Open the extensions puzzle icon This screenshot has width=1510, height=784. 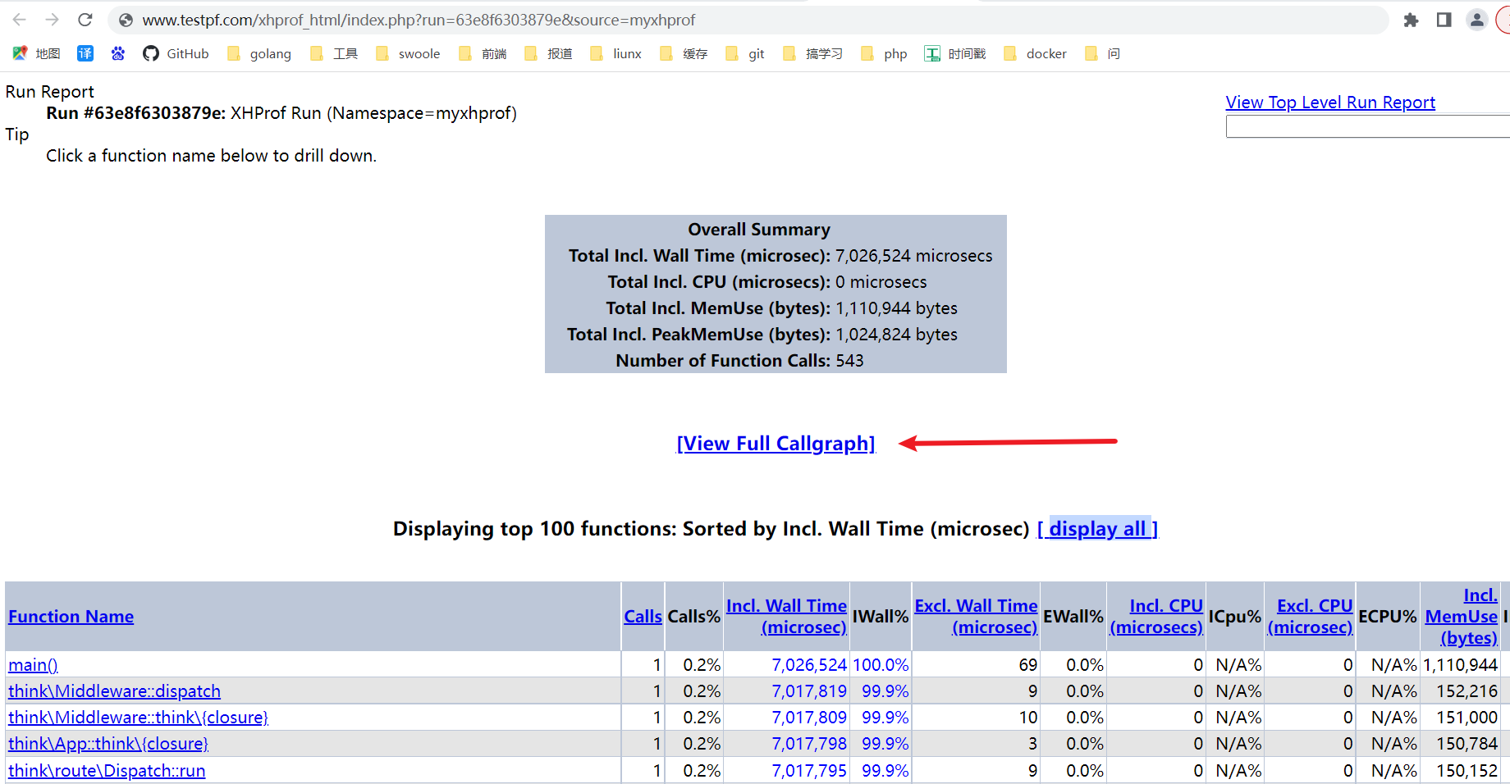pyautogui.click(x=1411, y=20)
